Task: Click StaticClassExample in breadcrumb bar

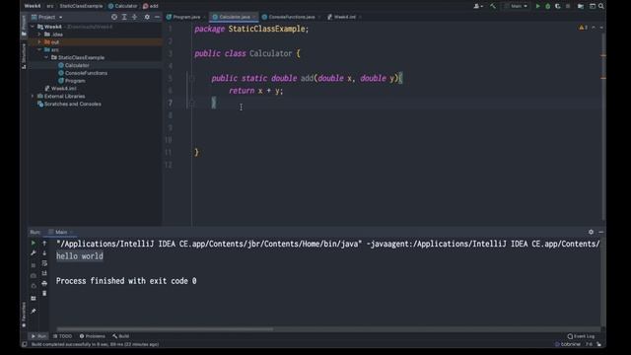Action: (81, 6)
